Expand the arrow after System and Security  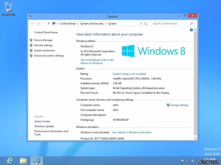[x=106, y=24]
